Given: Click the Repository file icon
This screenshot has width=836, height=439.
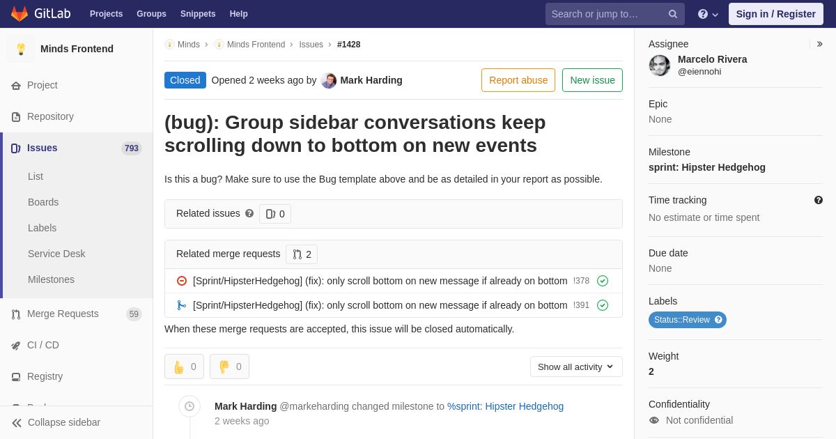Looking at the screenshot, I should (16, 117).
